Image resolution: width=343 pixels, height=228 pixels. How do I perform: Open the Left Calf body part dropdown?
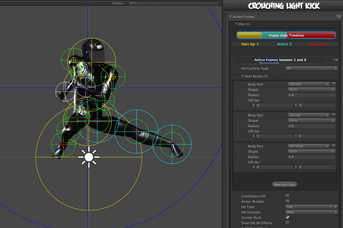tap(309, 115)
